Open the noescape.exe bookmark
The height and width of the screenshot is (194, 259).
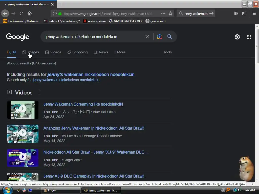(95, 21)
